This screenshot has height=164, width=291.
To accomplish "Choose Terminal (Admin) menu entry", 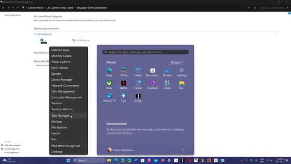I will point(69,109).
